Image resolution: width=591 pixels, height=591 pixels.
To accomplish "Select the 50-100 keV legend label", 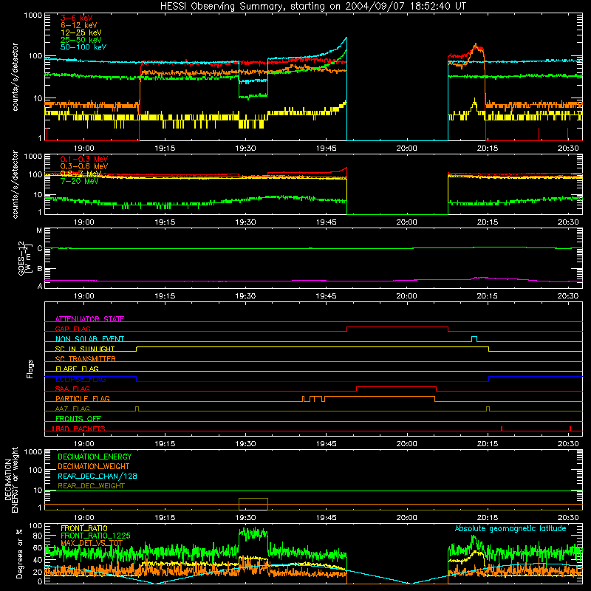I will 83,47.
